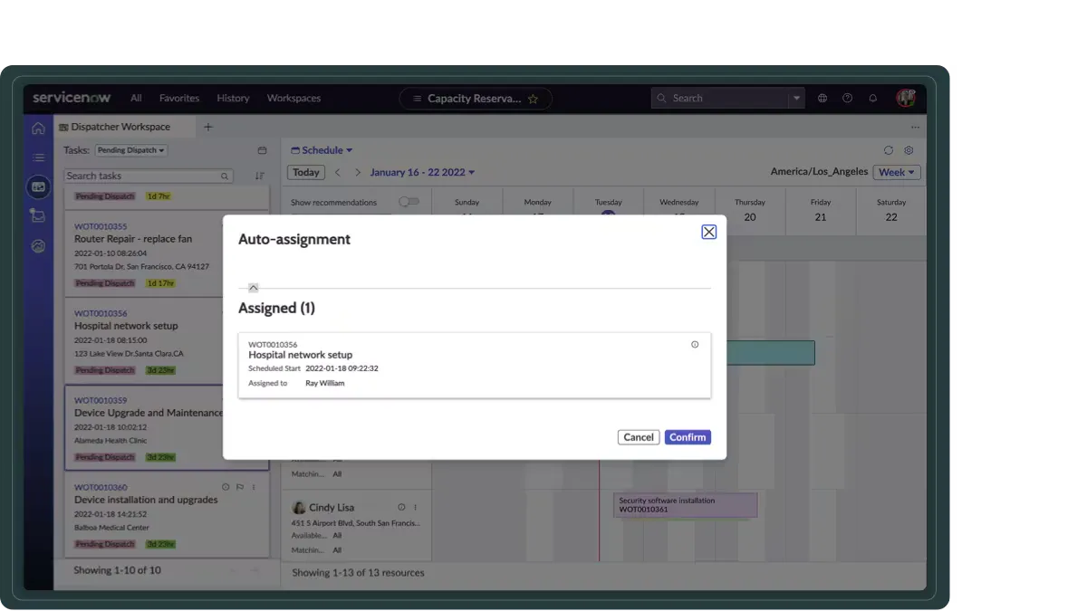Open task link WOT0010355
1087x611 pixels.
pos(101,226)
